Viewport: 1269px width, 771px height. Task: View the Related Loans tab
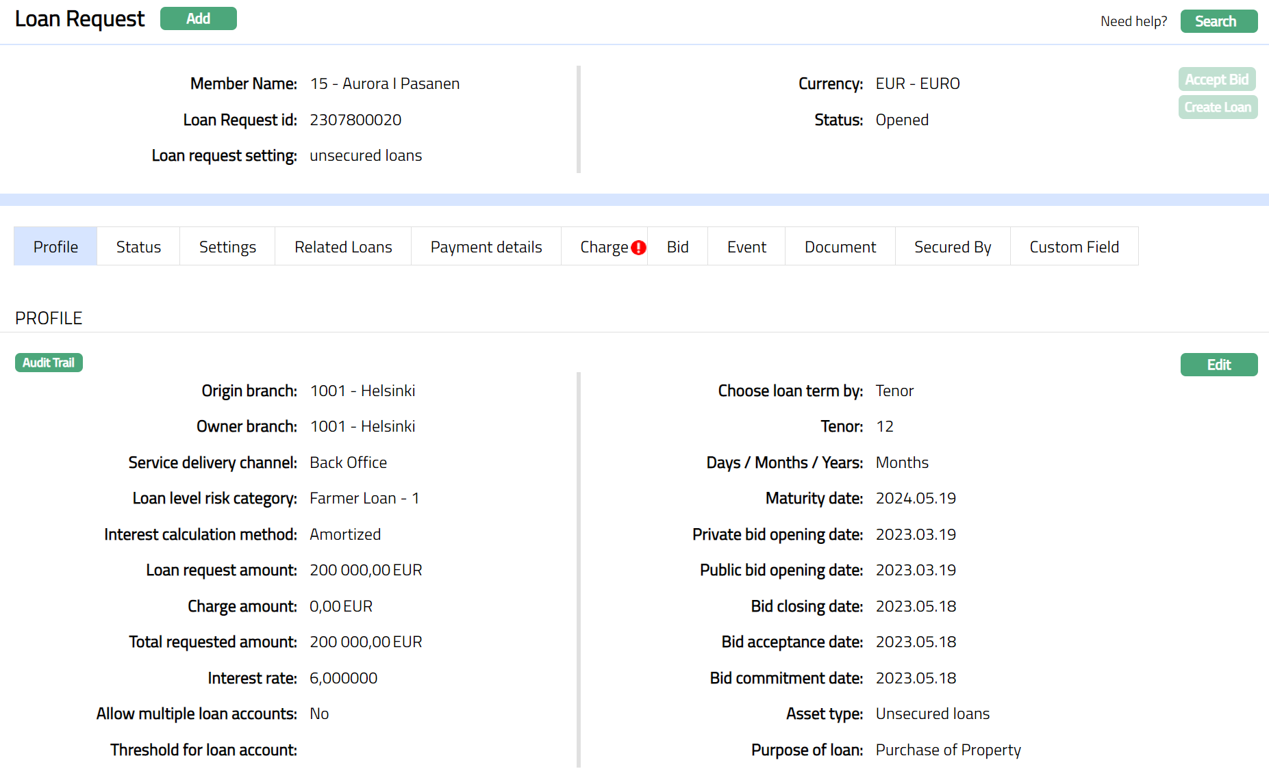pos(343,247)
